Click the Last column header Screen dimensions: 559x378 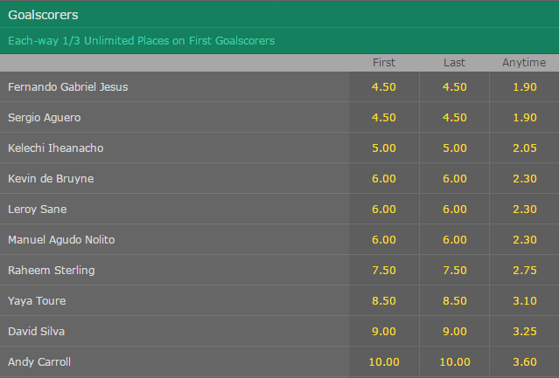click(x=455, y=63)
